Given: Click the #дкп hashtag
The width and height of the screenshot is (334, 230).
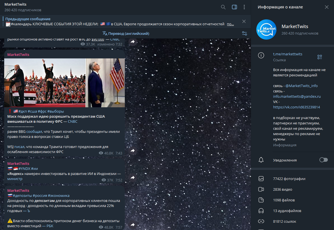Looking at the screenshot, I should click(23, 111).
